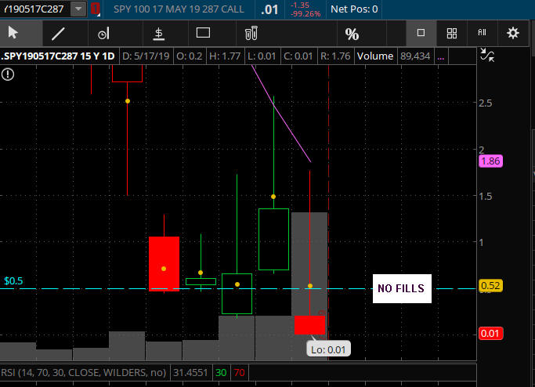The width and height of the screenshot is (535, 387).
Task: Click the R: 1.76 range value
Action: tap(335, 56)
